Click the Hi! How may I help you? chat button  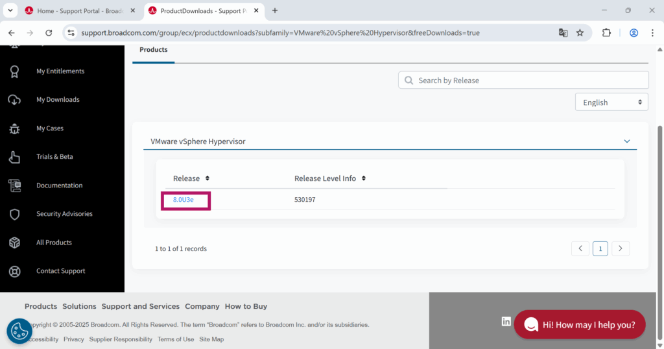click(x=579, y=324)
